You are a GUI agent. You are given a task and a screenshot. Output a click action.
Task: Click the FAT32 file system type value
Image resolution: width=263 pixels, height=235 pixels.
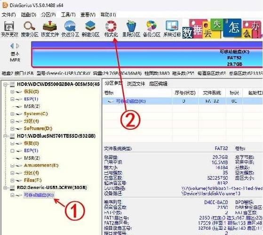[221, 148]
